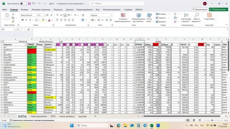Apply cell borders from ribbon
Viewport: 230px width, 129px height.
37,20
